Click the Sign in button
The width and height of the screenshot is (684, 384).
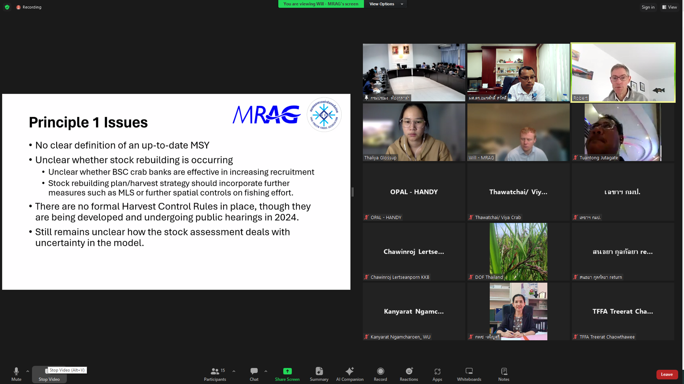648,7
